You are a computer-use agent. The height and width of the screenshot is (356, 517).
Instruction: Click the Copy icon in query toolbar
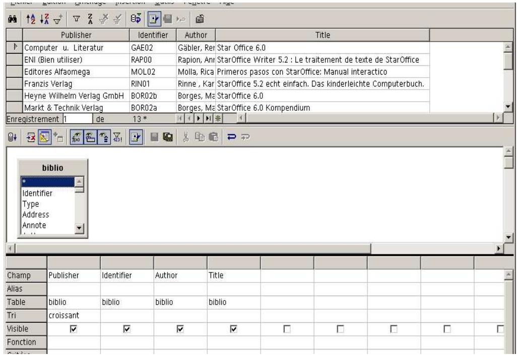pyautogui.click(x=200, y=137)
